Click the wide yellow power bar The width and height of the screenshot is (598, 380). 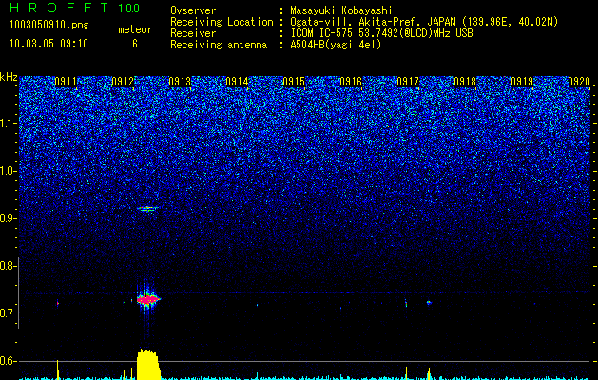[148, 364]
